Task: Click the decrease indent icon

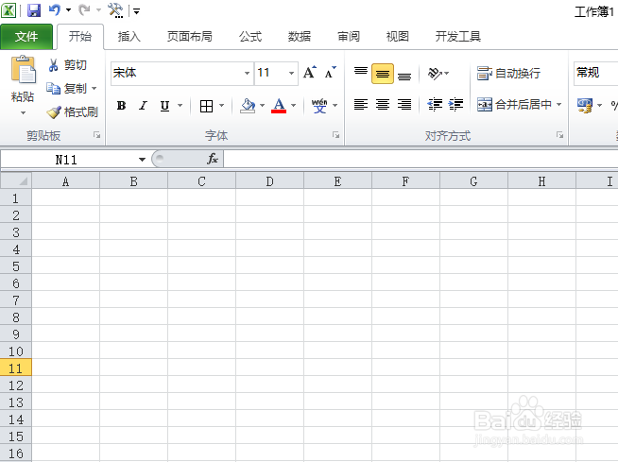Action: coord(435,105)
